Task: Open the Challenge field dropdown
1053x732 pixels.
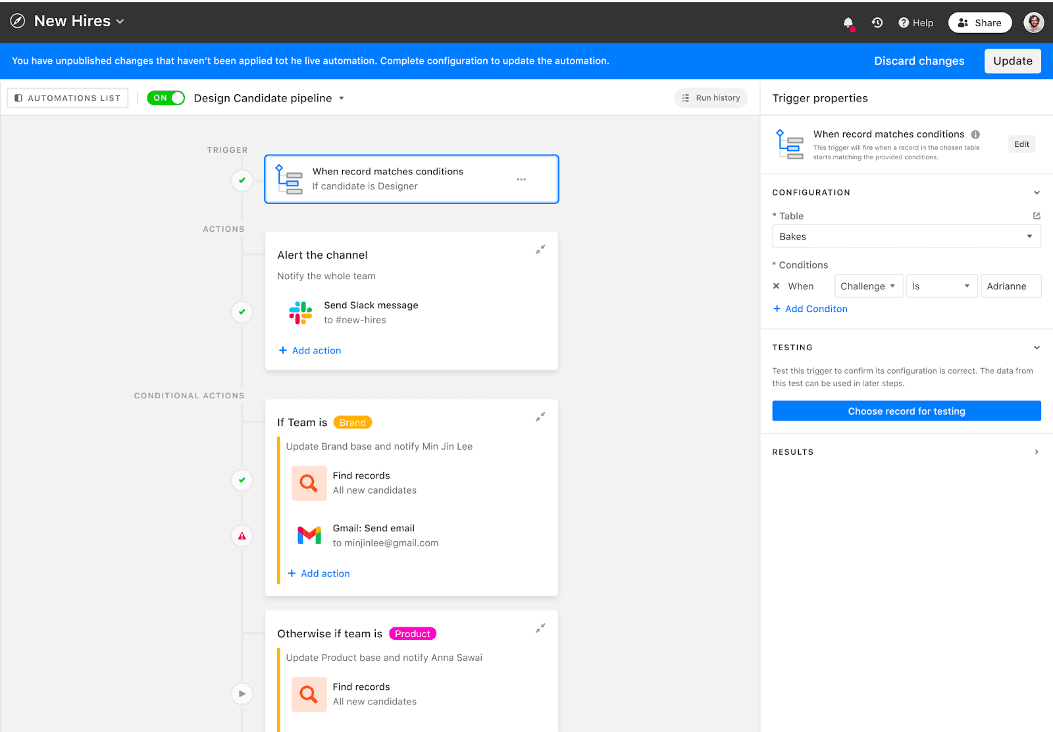Action: pyautogui.click(x=869, y=286)
